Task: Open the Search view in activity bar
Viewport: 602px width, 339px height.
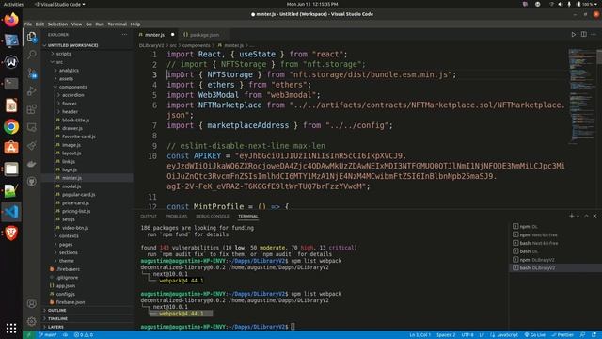Action: point(32,55)
